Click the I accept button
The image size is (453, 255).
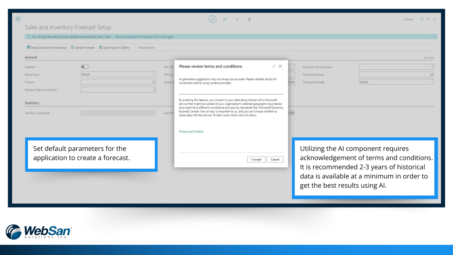pyautogui.click(x=256, y=159)
